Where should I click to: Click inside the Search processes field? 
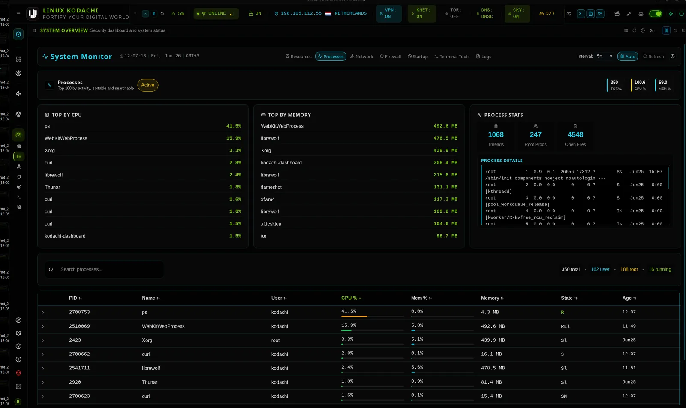(x=104, y=270)
